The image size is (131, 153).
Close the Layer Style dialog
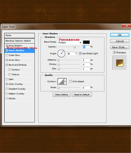(x=127, y=26)
